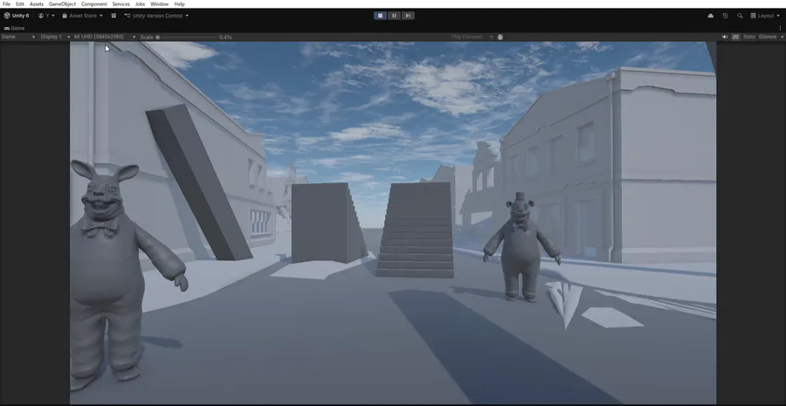
Task: Open the Jobs menu
Action: point(141,4)
